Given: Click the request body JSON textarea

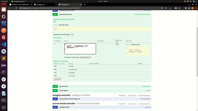Looking at the screenshot, I should coord(80,49).
